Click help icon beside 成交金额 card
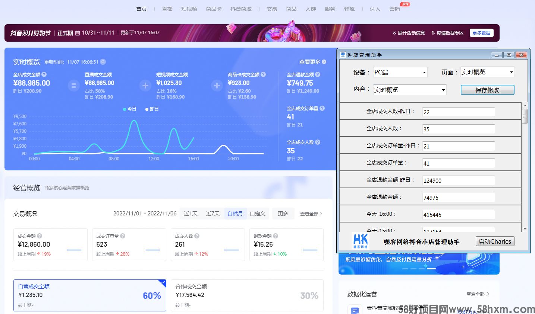 (40, 236)
